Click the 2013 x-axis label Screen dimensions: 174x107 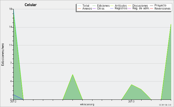click(x=131, y=102)
